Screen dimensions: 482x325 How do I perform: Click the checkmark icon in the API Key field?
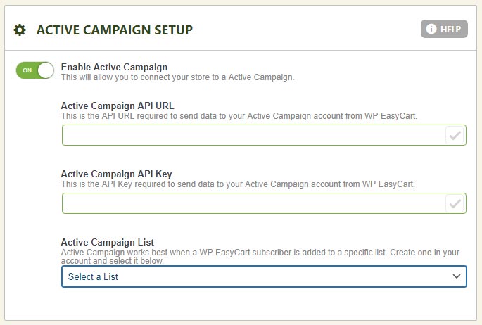click(x=455, y=204)
